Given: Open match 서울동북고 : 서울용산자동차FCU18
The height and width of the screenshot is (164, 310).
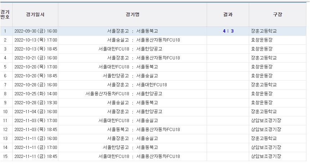Looking at the screenshot, I should pos(144,130).
